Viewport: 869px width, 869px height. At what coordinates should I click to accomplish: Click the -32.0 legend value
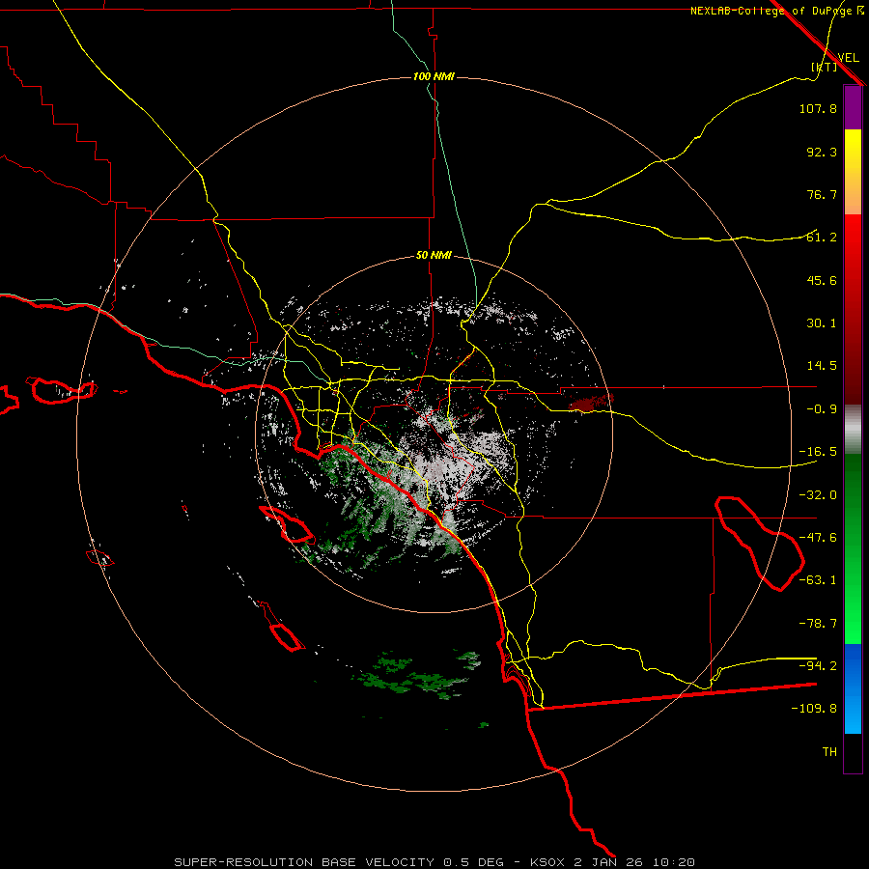(818, 495)
